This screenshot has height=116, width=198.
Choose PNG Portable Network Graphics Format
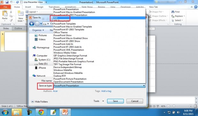coord(99,61)
